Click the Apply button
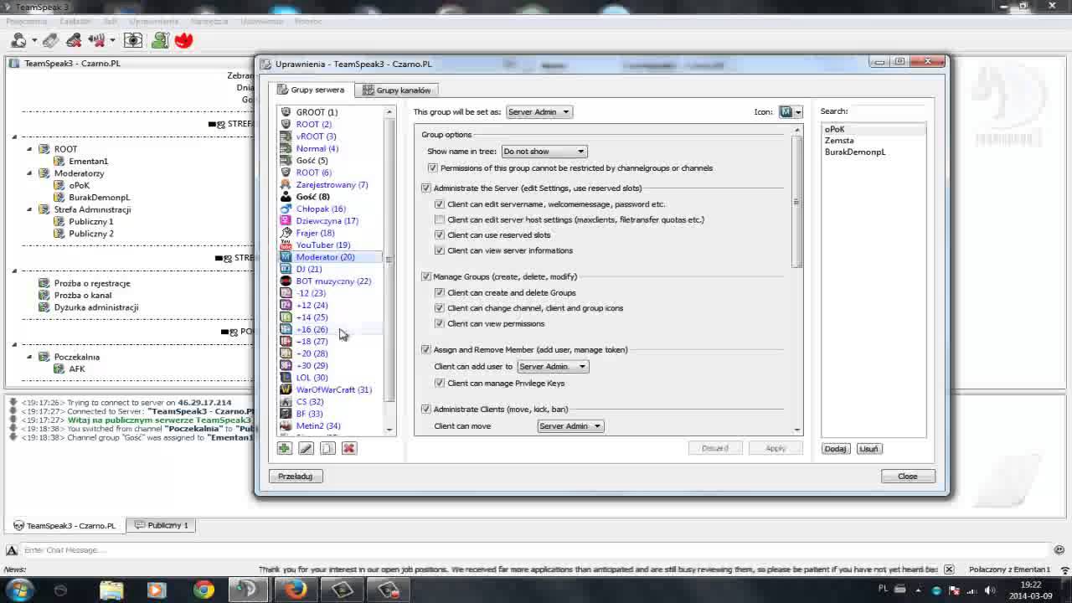 click(x=776, y=449)
